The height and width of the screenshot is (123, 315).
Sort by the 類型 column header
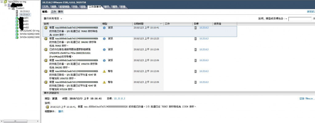pos(117,24)
